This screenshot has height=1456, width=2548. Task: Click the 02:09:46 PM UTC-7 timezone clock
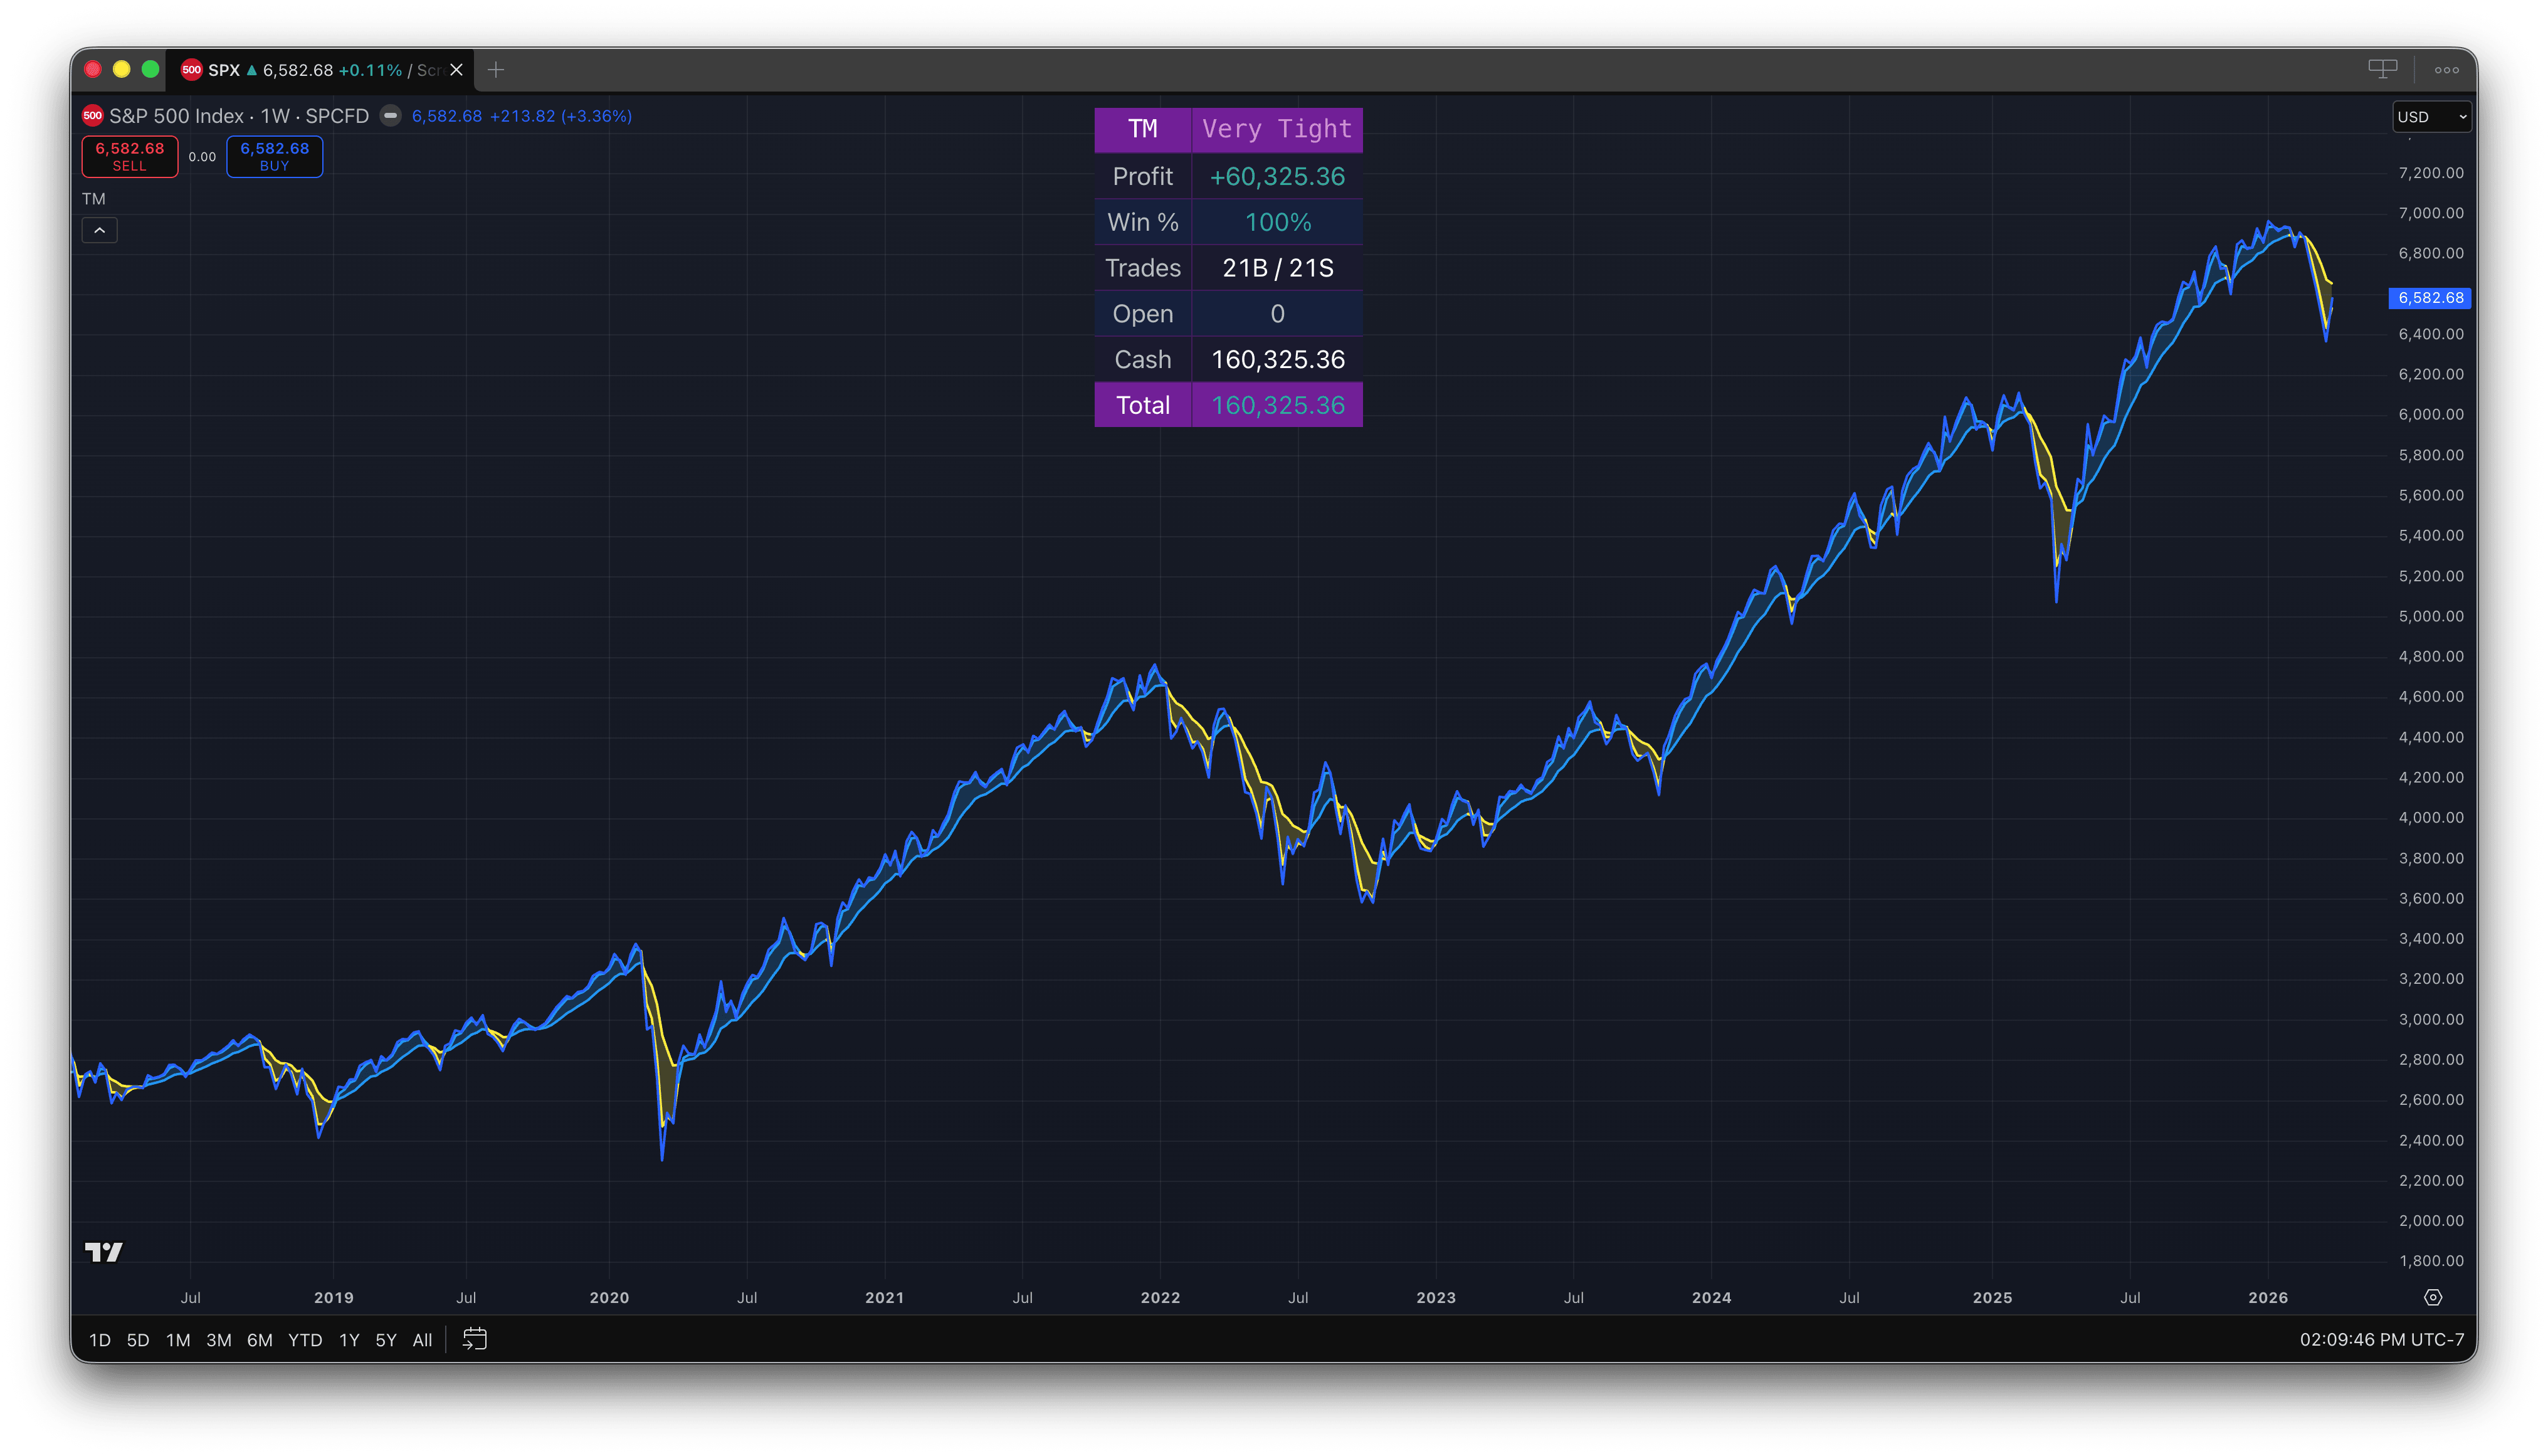[2382, 1340]
